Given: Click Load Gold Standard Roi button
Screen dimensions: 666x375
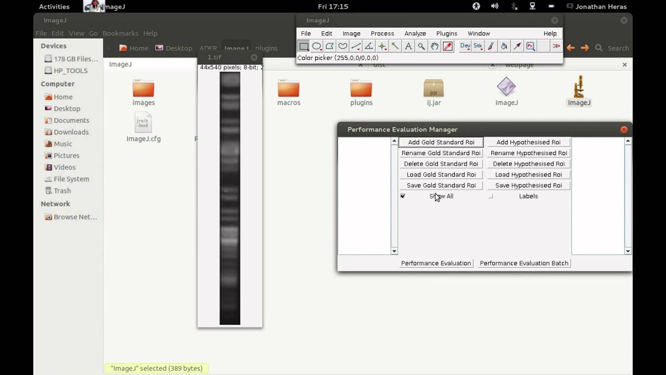Looking at the screenshot, I should pyautogui.click(x=441, y=174).
